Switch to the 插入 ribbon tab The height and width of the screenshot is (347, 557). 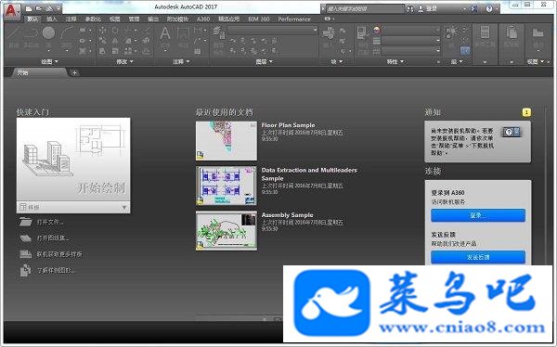pyautogui.click(x=51, y=19)
